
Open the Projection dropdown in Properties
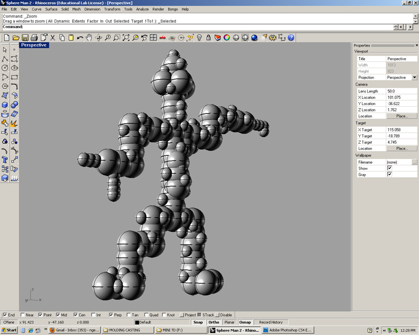pyautogui.click(x=414, y=78)
